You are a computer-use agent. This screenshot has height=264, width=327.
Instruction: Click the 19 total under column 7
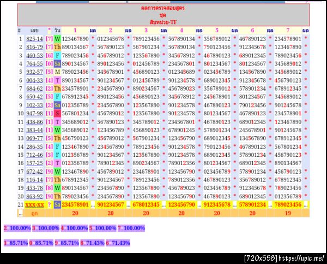pyautogui.click(x=288, y=213)
